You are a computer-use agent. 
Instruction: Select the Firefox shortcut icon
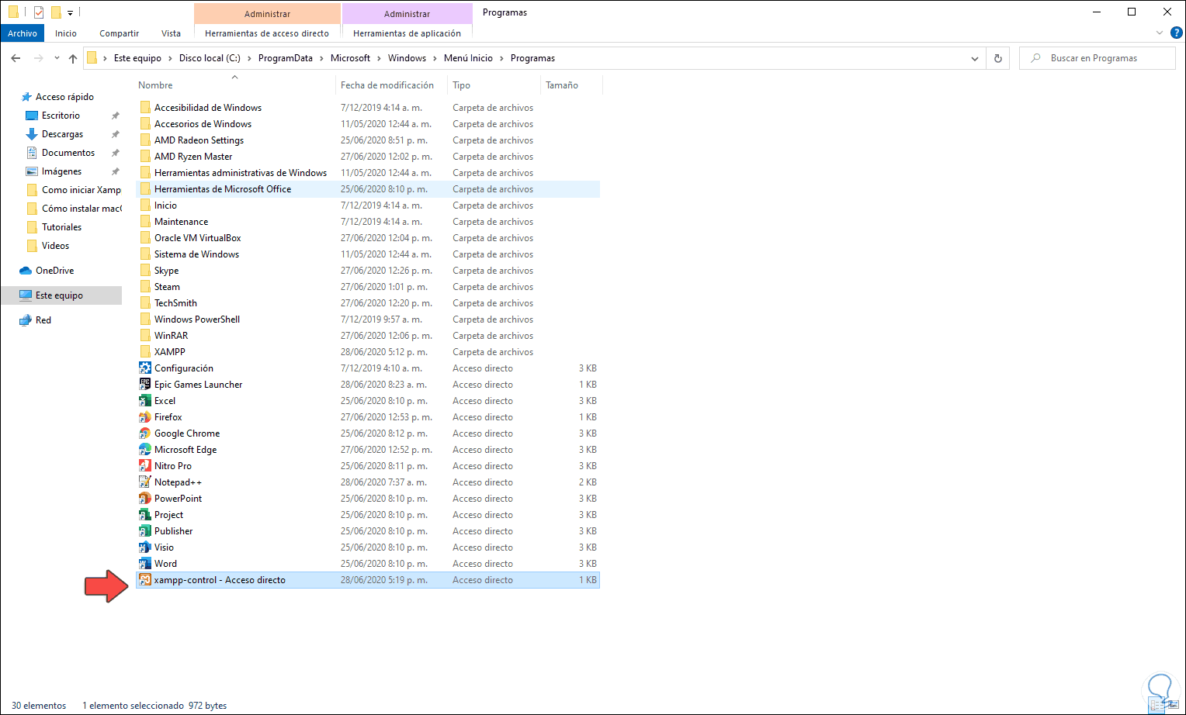(168, 416)
